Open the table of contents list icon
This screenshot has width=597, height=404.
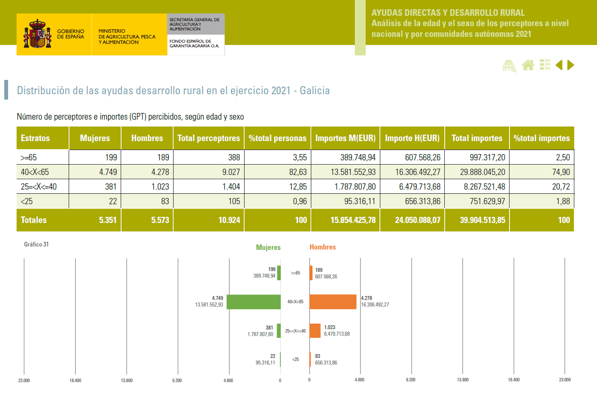(545, 65)
